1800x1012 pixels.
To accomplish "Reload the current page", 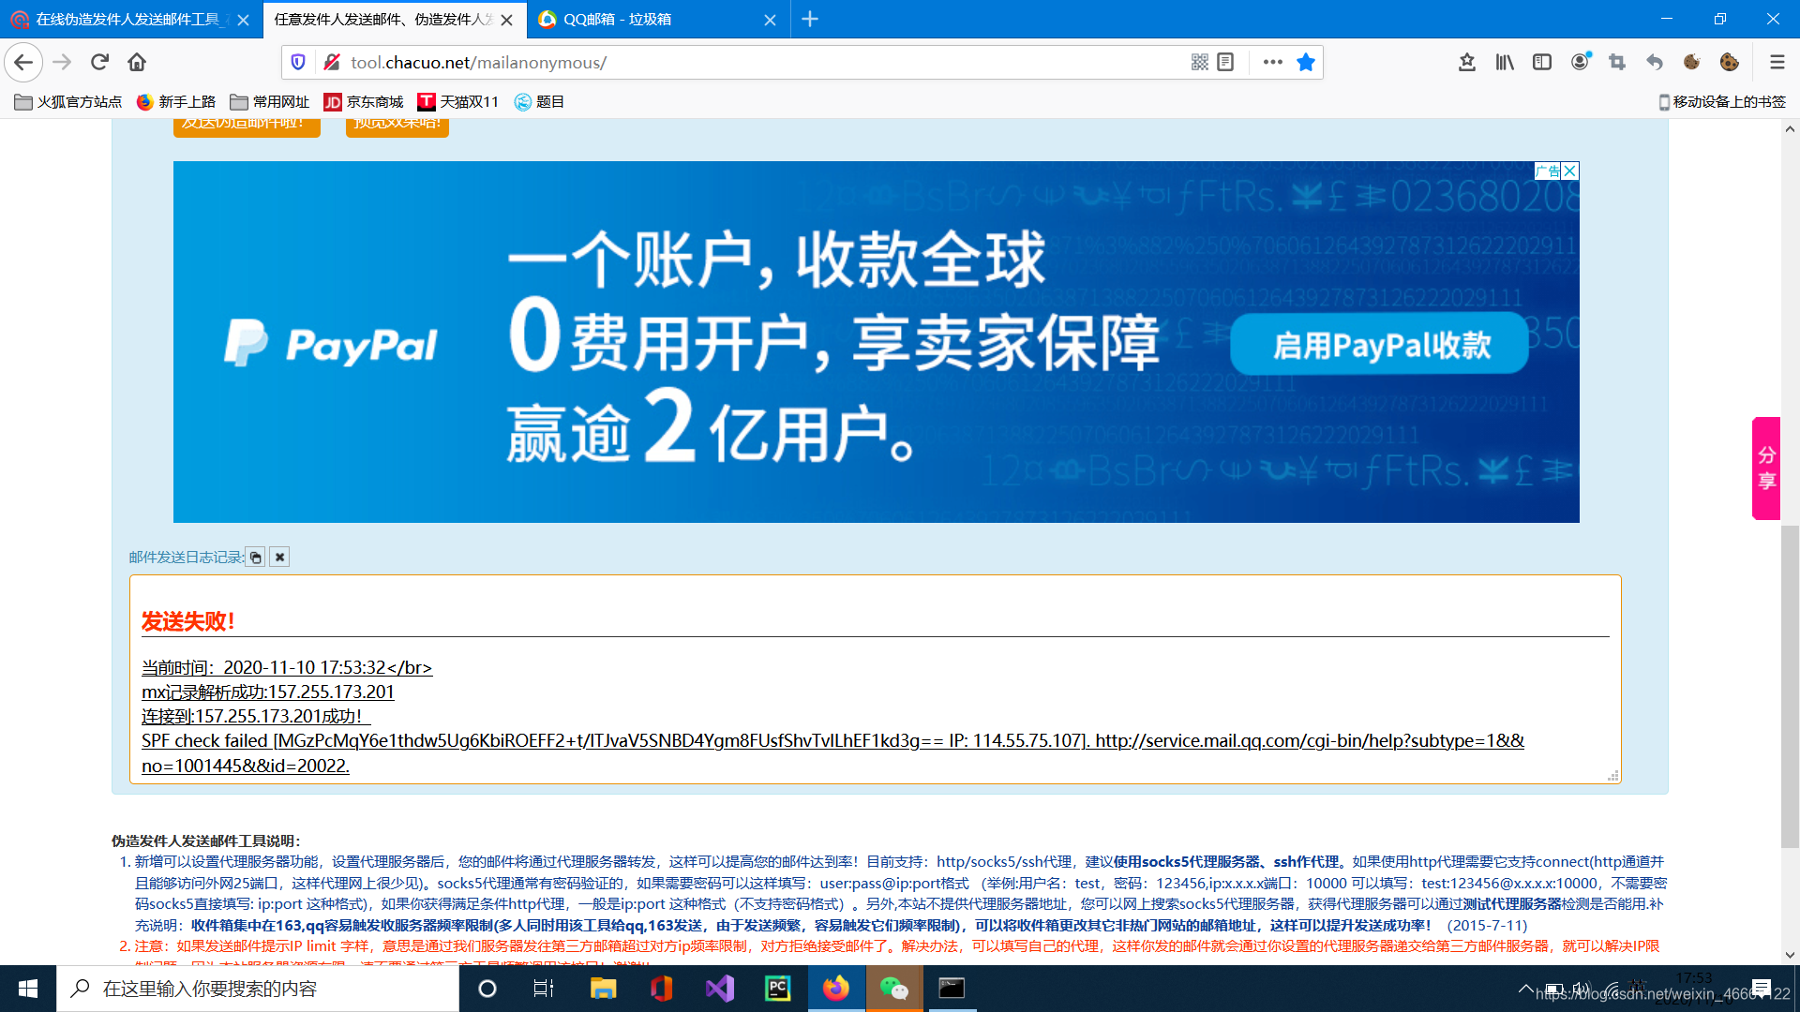I will pyautogui.click(x=99, y=62).
